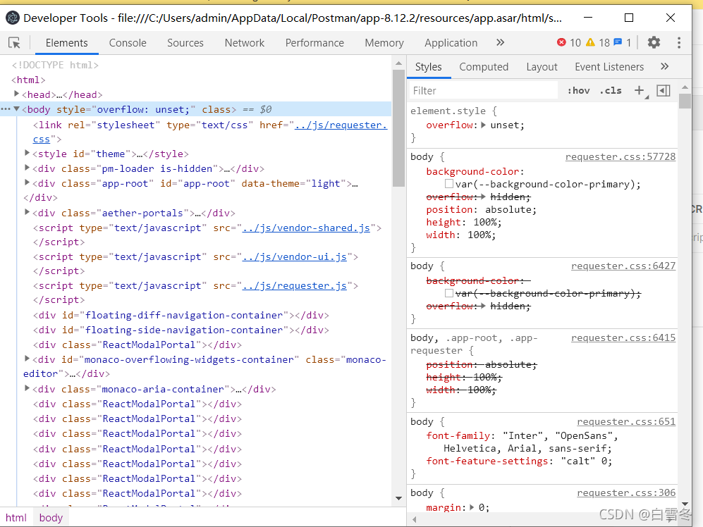Click the Elements panel vertical scrollbar thumb
The width and height of the screenshot is (703, 527).
point(398,128)
